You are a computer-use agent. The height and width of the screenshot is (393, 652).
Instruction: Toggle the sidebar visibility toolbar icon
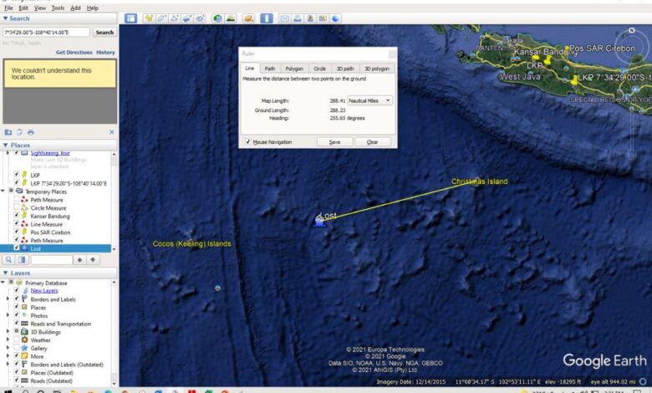[130, 18]
